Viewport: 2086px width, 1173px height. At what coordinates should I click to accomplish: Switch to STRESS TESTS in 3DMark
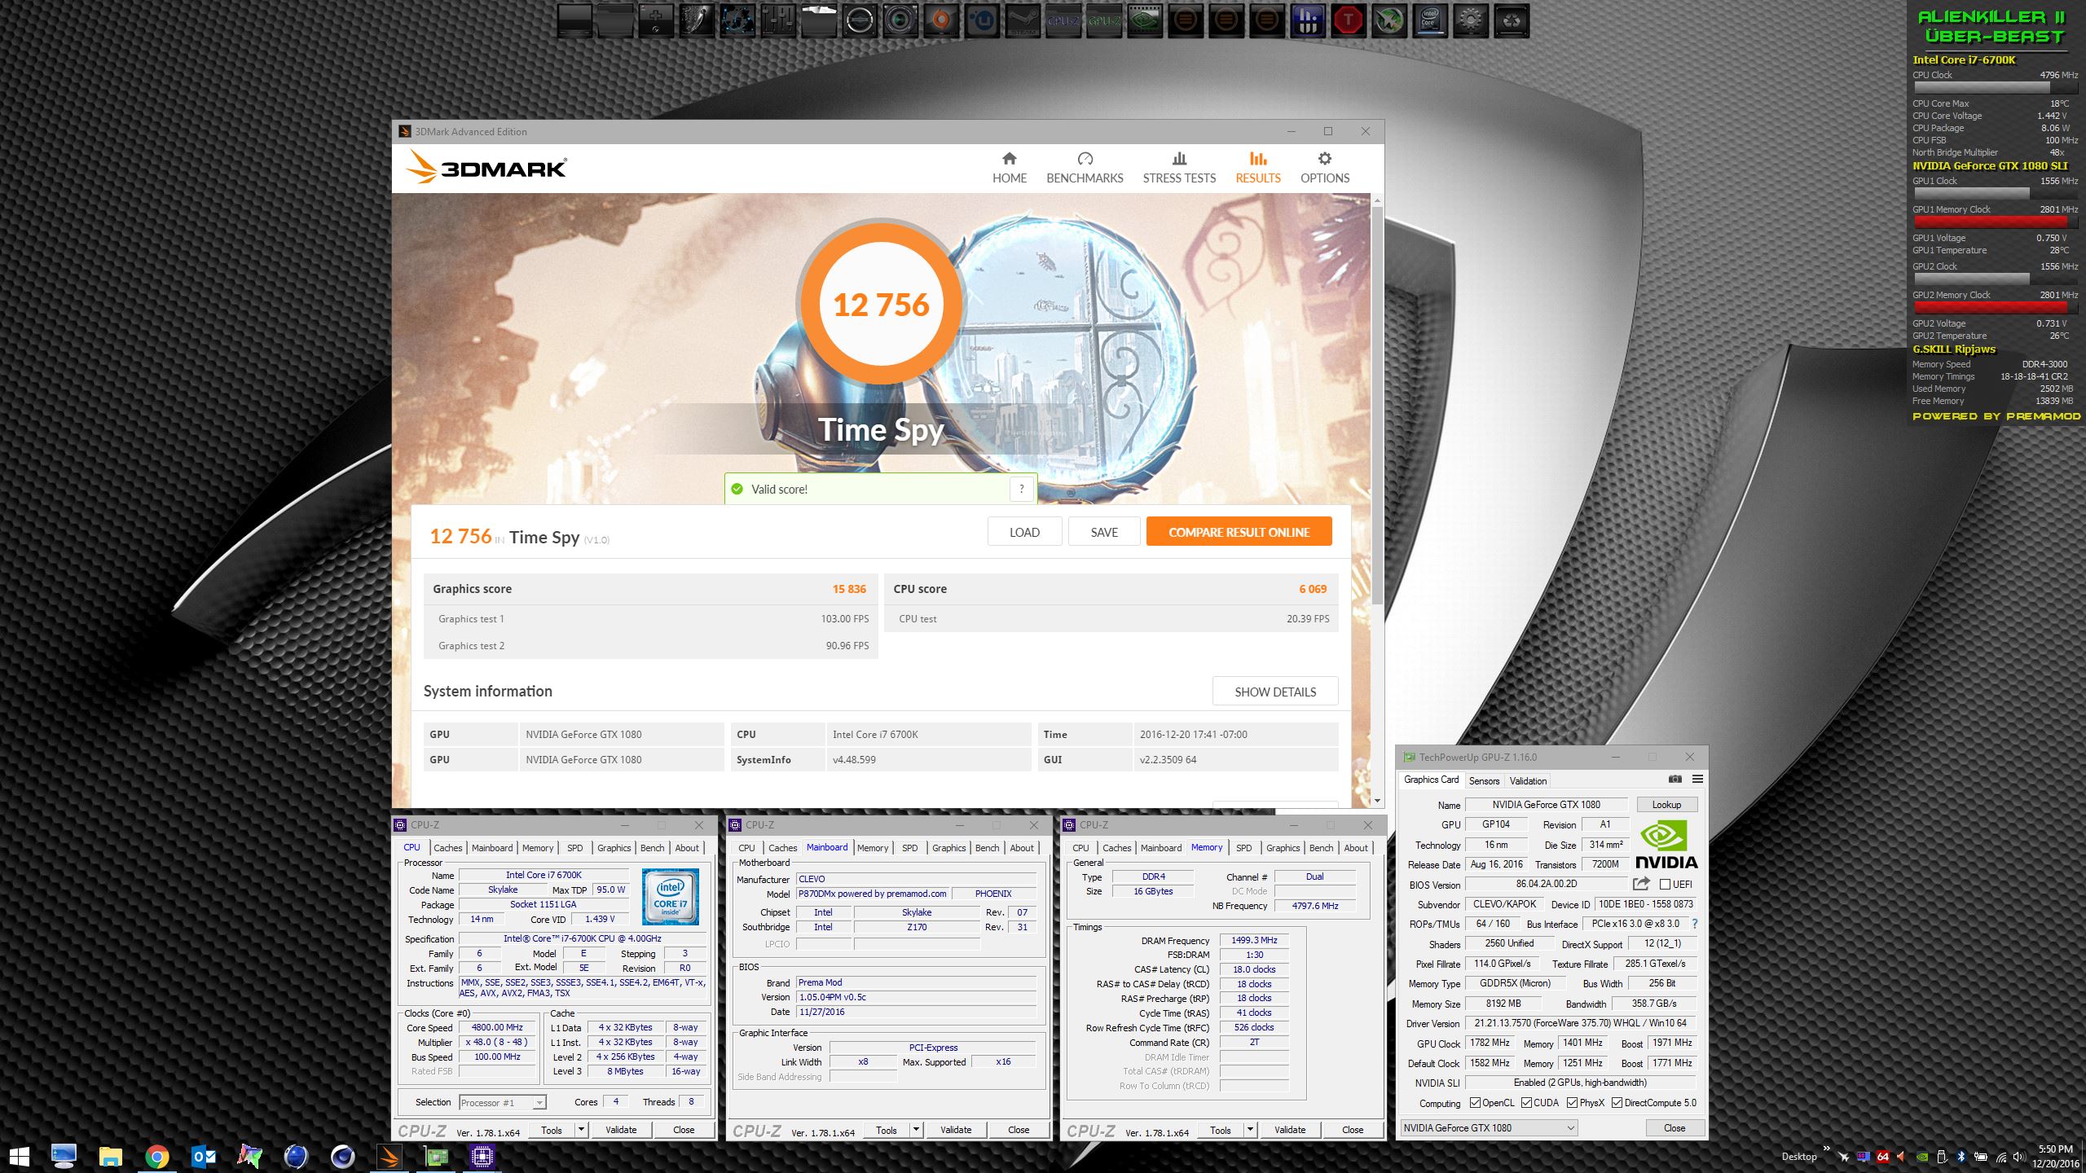1179,168
